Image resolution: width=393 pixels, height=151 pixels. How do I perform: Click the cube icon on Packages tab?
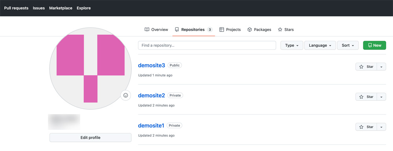coord(250,30)
